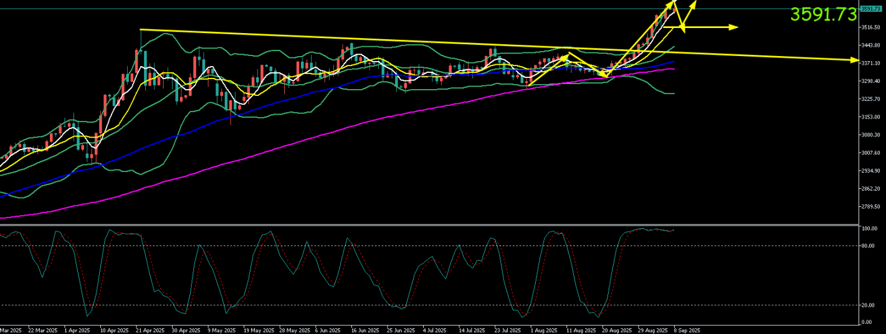Click the large green 3591.73 price label
Viewport: 886px width, 334px height.
[x=824, y=14]
